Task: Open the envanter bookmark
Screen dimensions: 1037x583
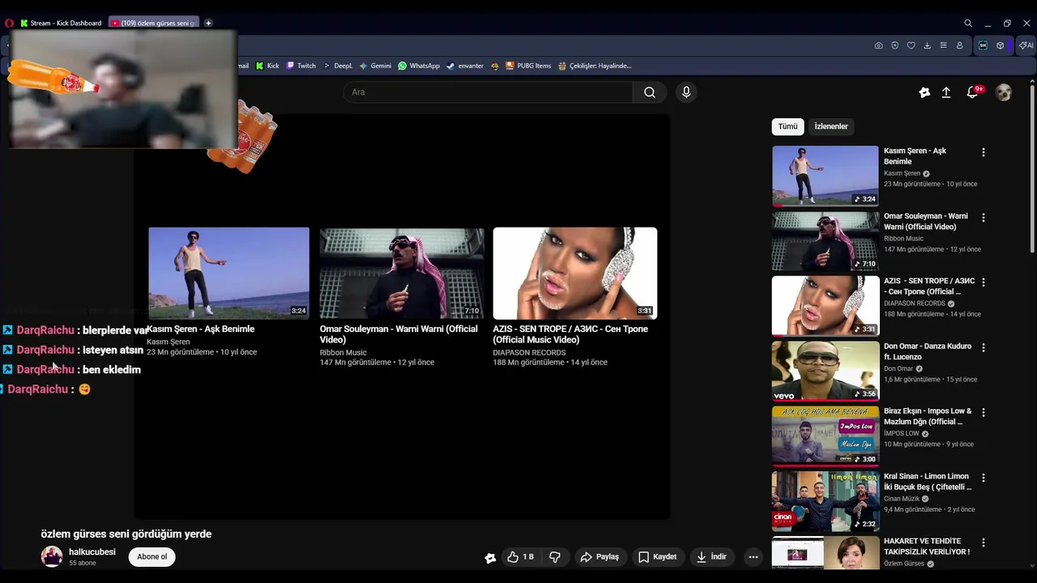Action: click(x=465, y=66)
